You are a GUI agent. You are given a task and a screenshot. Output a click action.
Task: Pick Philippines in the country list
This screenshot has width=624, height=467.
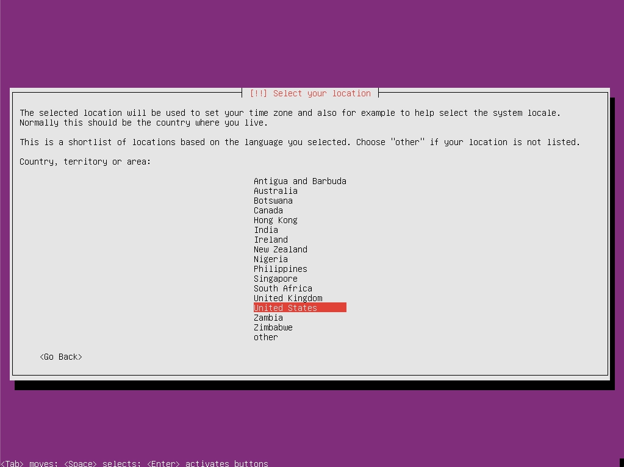(280, 269)
